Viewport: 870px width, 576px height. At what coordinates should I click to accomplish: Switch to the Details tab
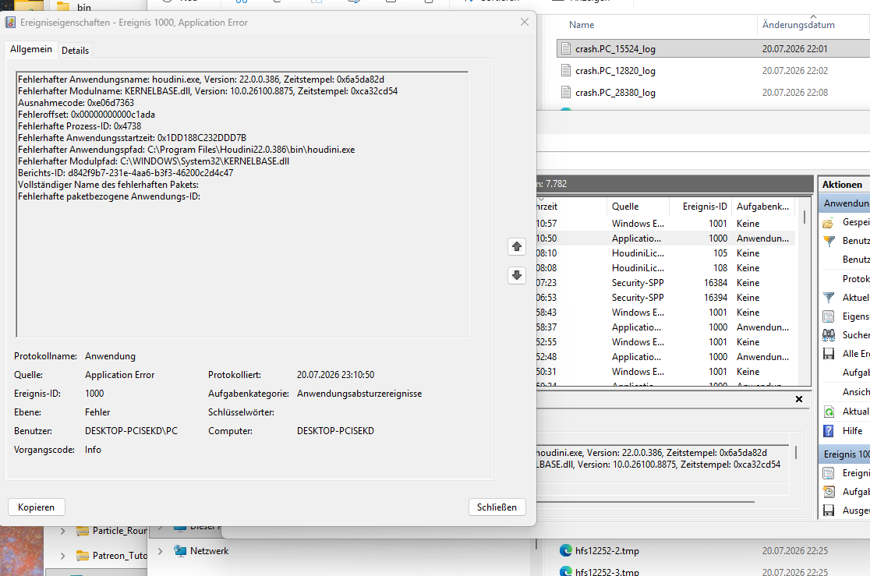tap(75, 51)
